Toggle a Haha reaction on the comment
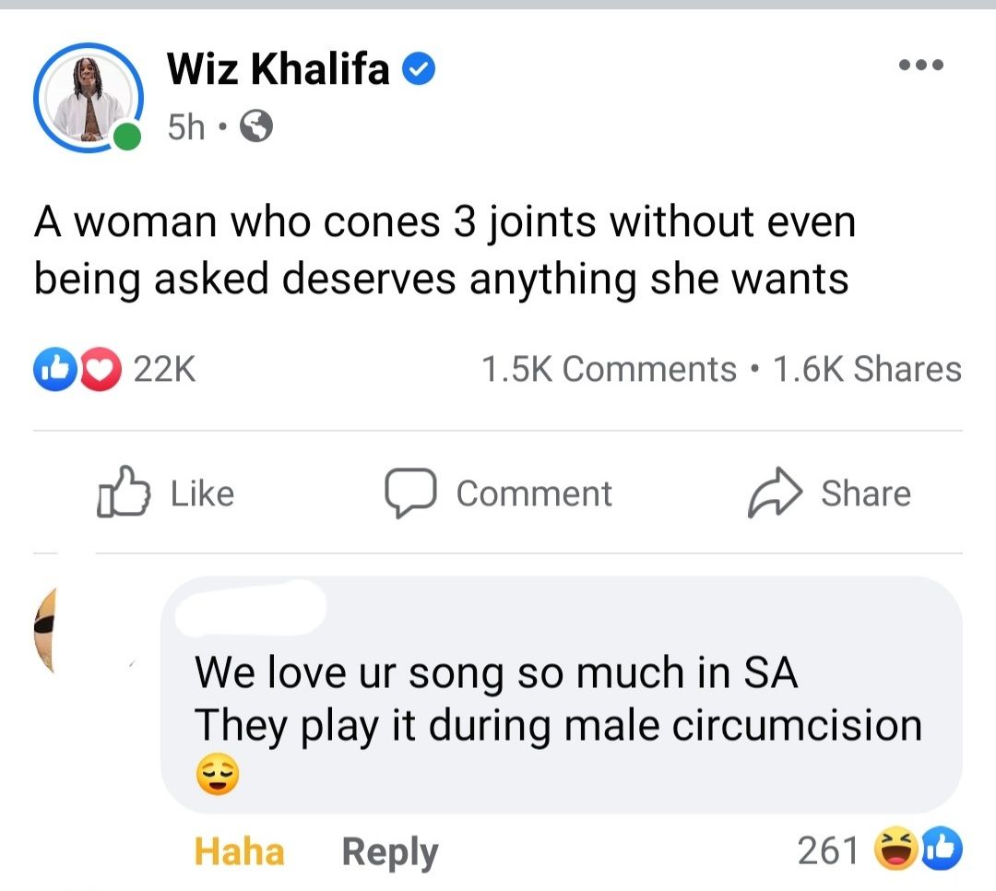996x891 pixels. click(x=238, y=850)
